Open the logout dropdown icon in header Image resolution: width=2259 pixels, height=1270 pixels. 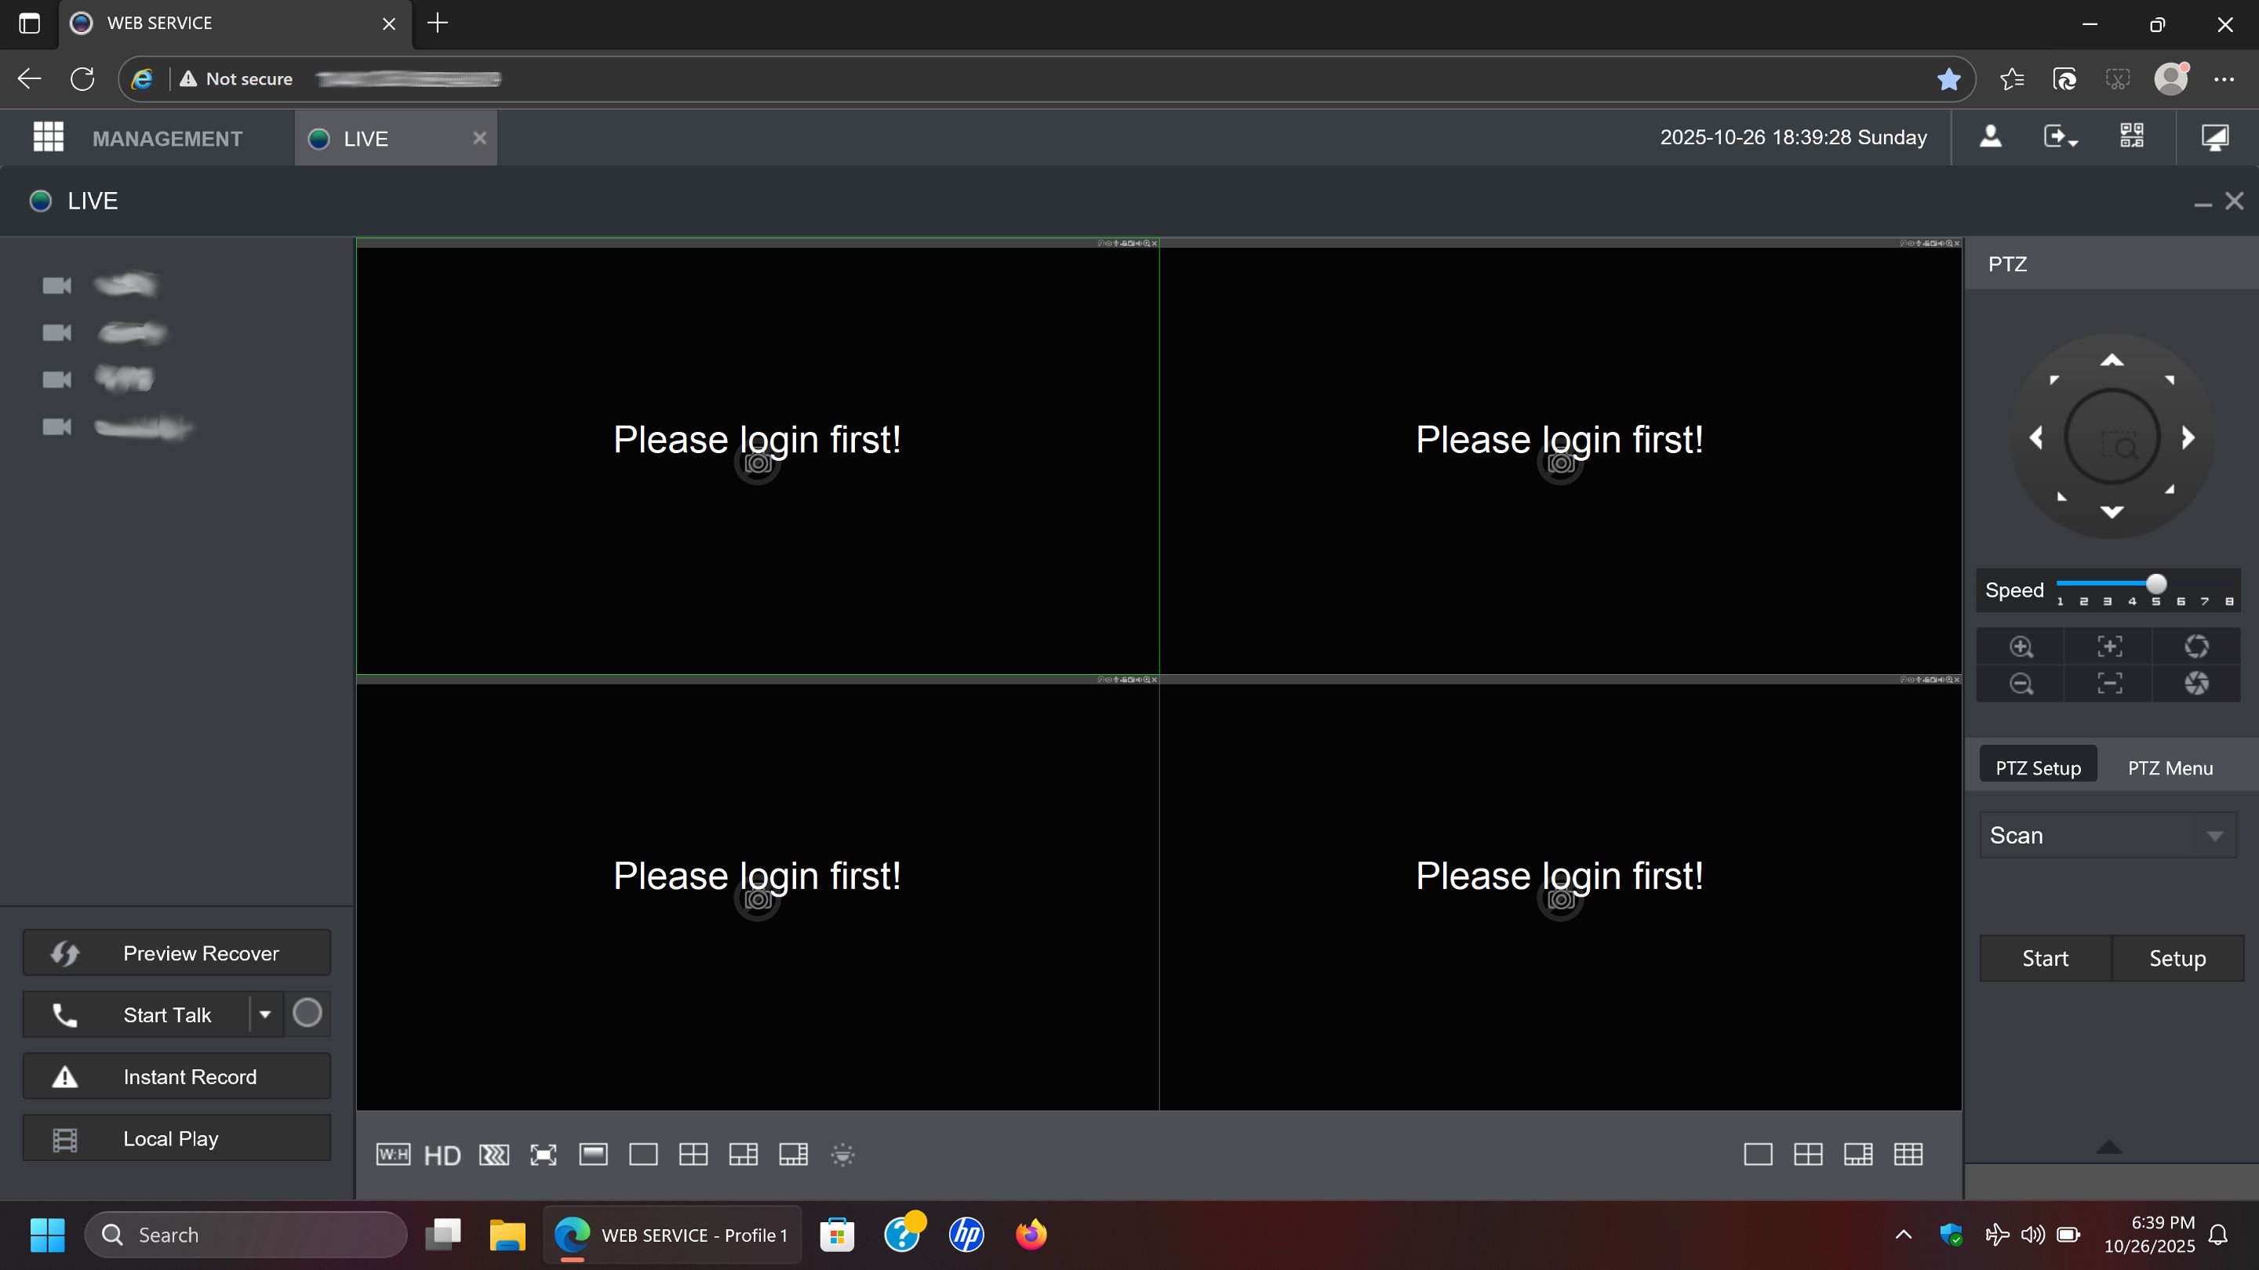(2061, 136)
